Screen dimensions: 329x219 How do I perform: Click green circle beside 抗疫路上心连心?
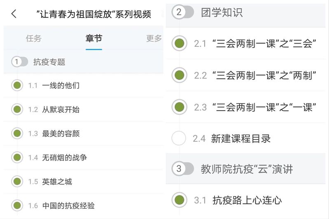(x=179, y=200)
